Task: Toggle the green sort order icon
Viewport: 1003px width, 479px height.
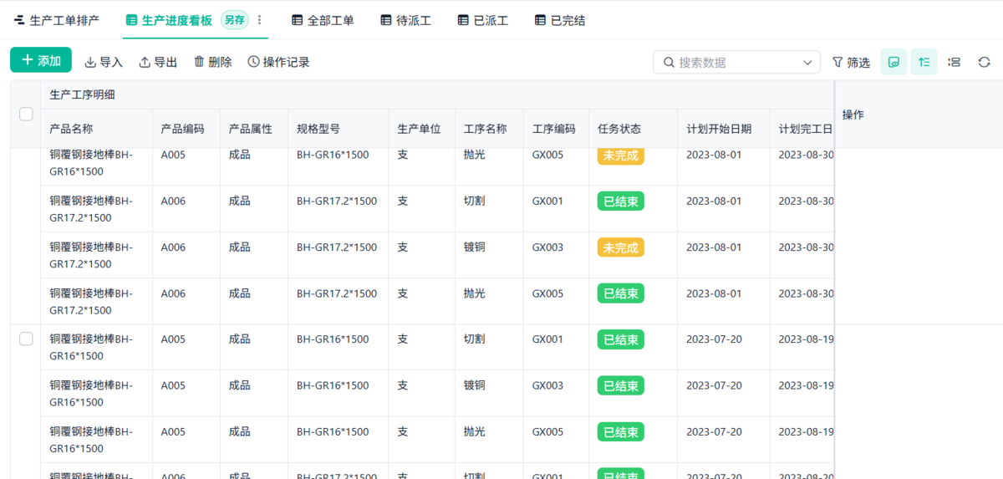Action: [x=924, y=62]
